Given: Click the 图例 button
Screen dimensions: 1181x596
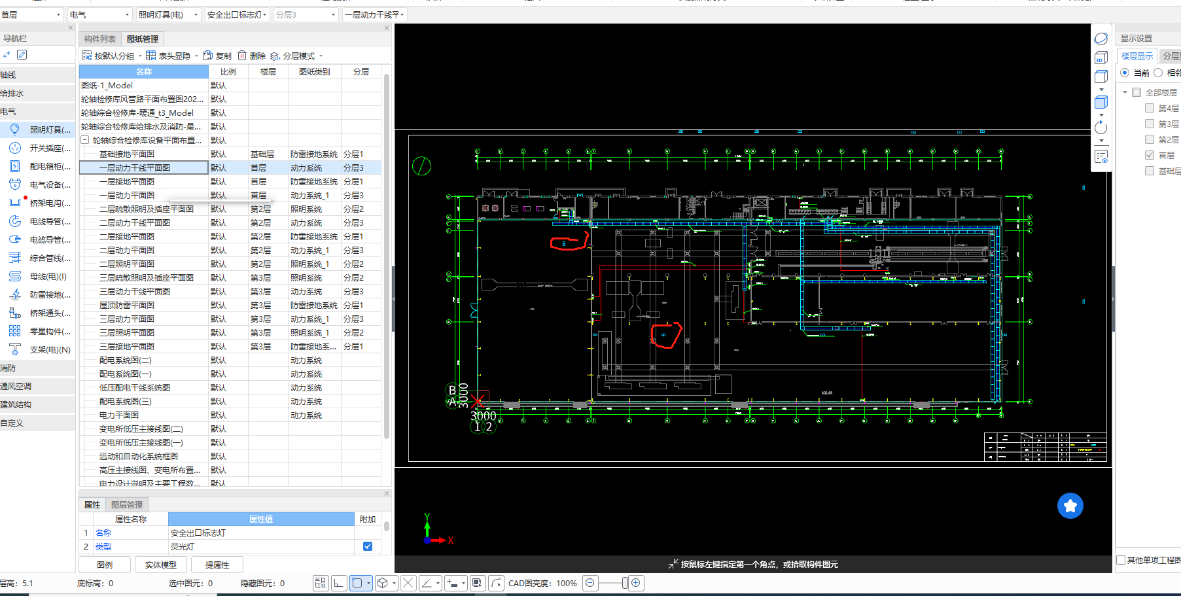Looking at the screenshot, I should pos(105,565).
